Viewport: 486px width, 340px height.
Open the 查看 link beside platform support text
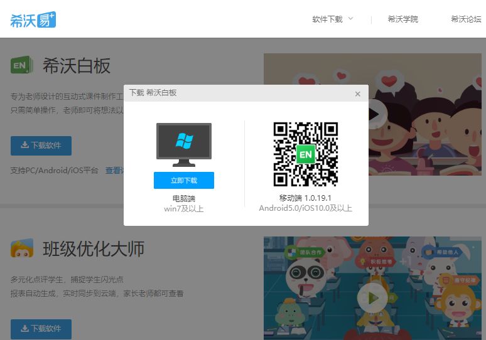tap(114, 171)
